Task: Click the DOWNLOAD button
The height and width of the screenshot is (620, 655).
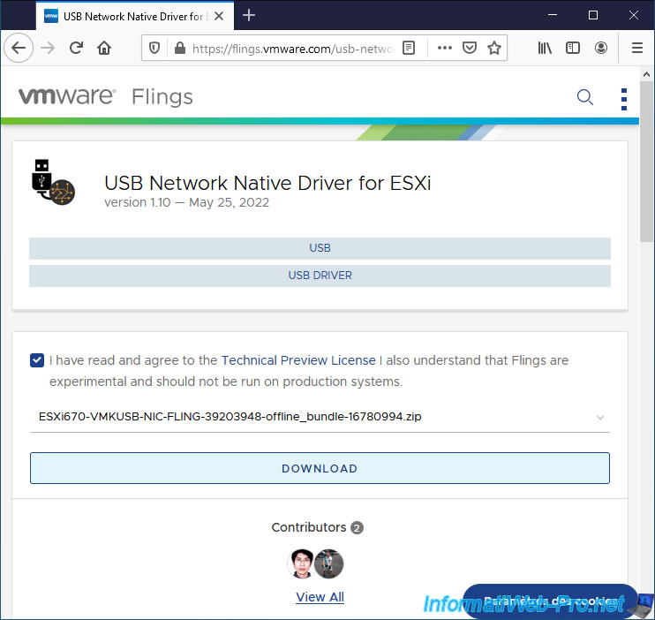Action: tap(320, 468)
